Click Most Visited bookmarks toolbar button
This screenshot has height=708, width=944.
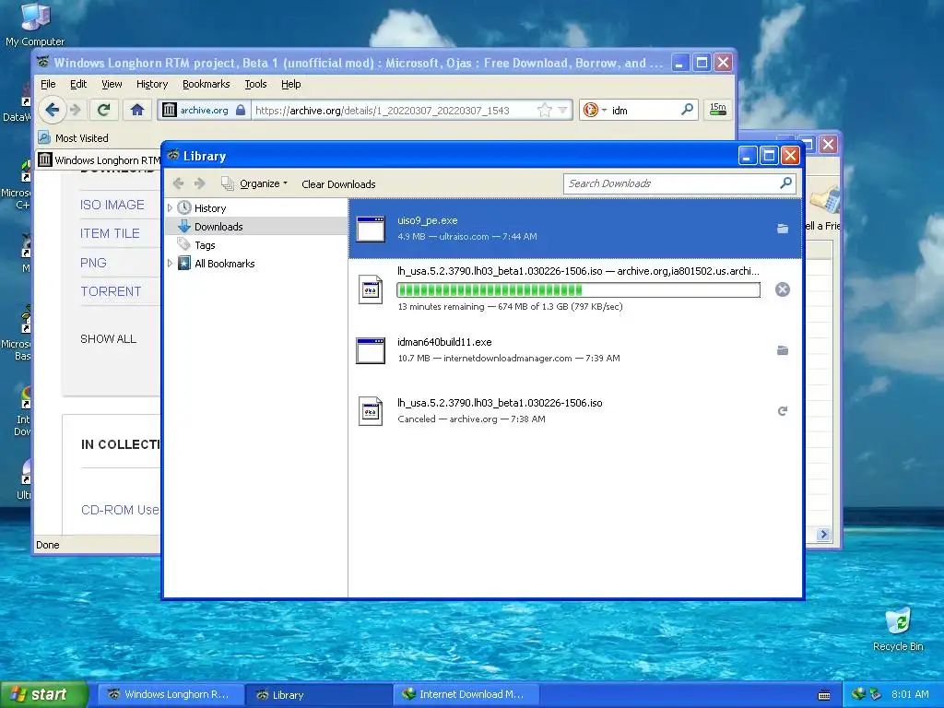tap(74, 138)
